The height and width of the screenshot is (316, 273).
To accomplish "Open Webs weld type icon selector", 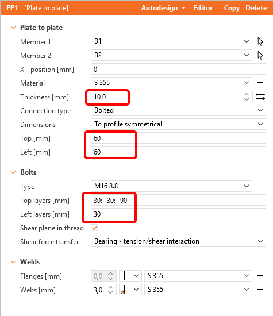I will pos(130,290).
